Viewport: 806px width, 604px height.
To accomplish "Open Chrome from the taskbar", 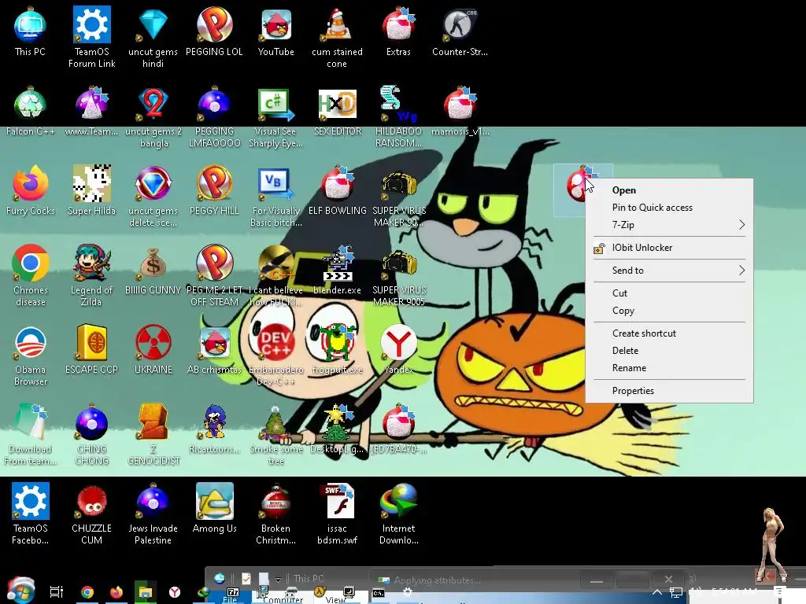I will (x=87, y=592).
